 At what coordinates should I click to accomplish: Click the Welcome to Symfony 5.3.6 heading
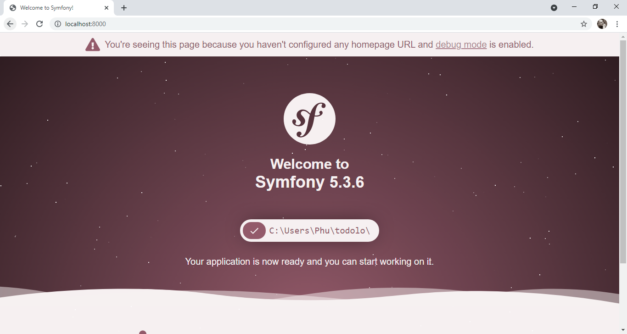(x=309, y=173)
